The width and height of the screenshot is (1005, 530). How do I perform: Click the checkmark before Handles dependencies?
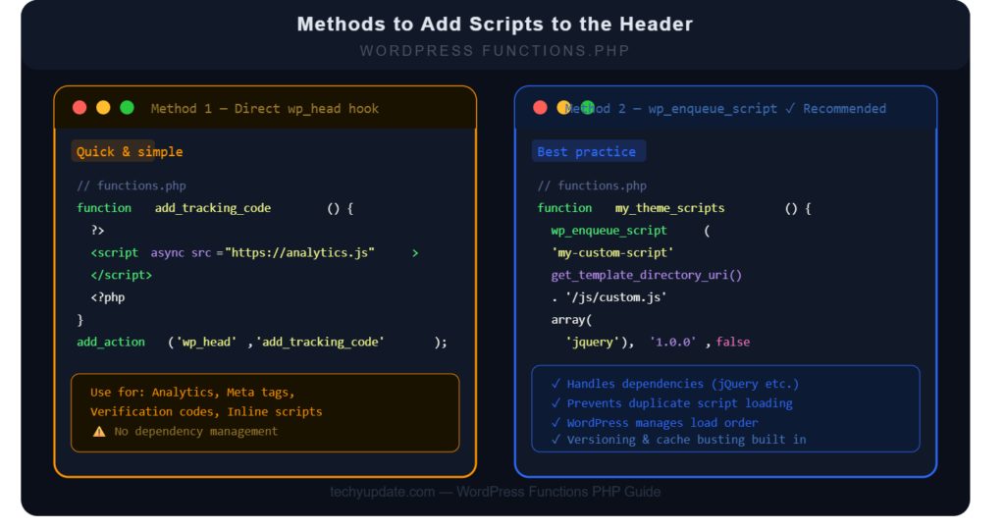(555, 384)
